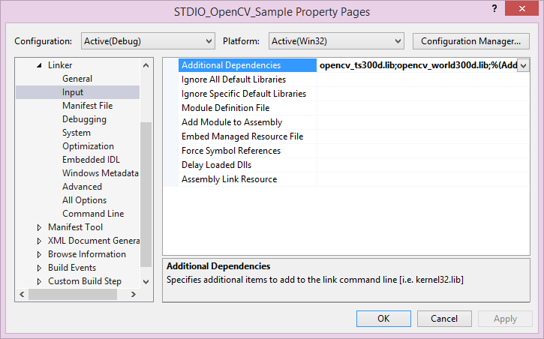
Task: Click the tree vertical scrollbar thumb
Action: (146, 194)
